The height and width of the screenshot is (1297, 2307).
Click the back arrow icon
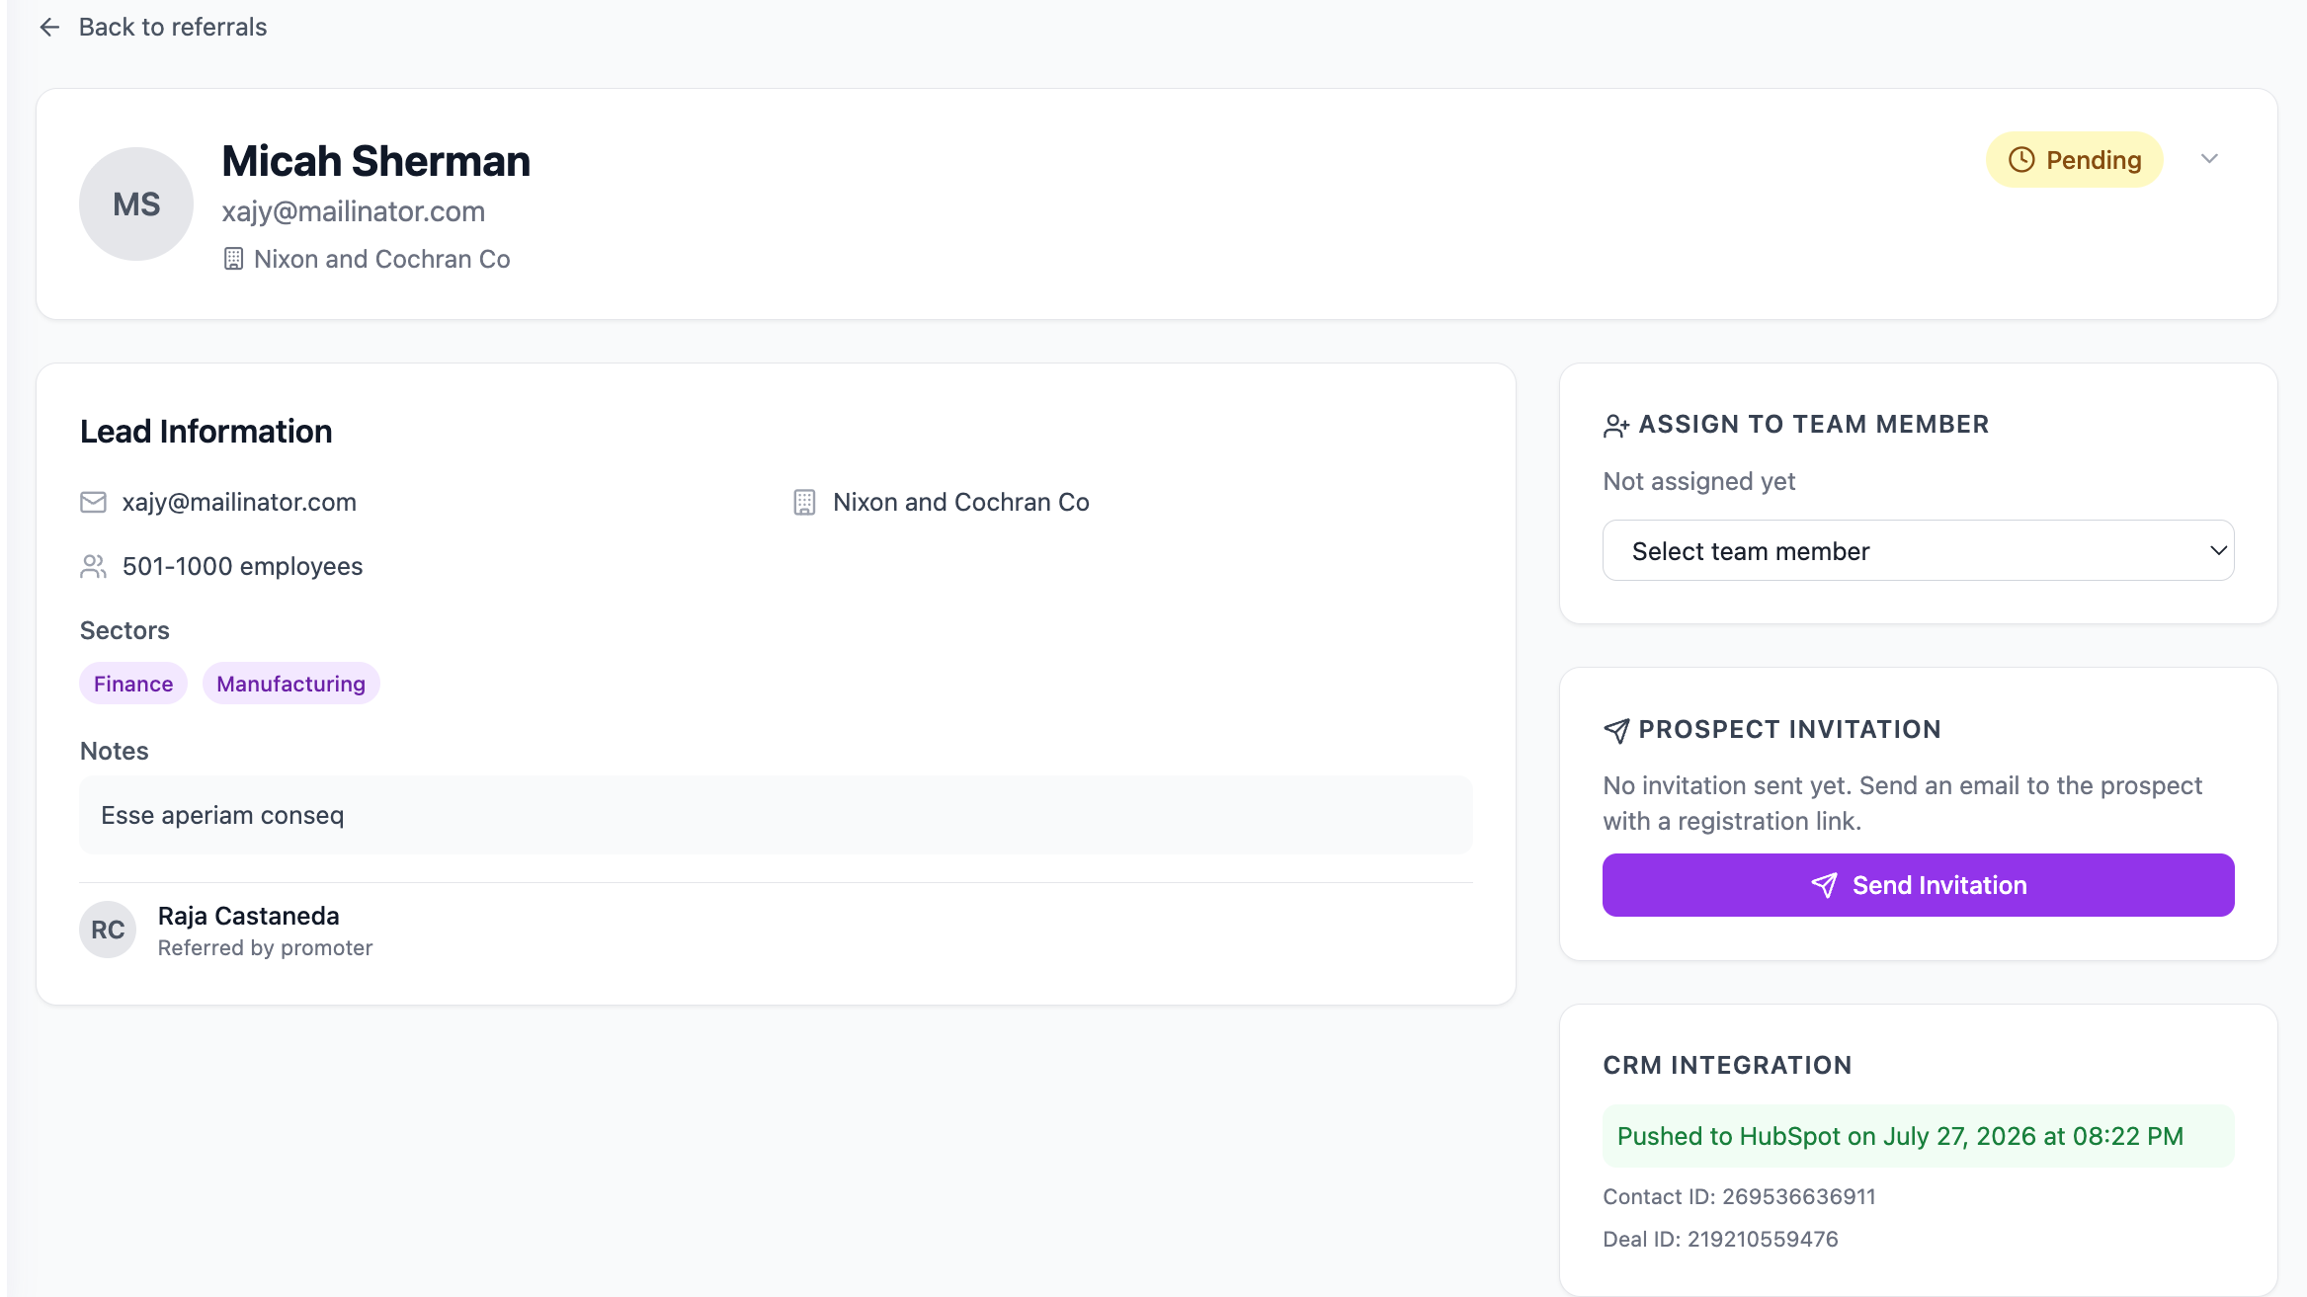[x=49, y=28]
